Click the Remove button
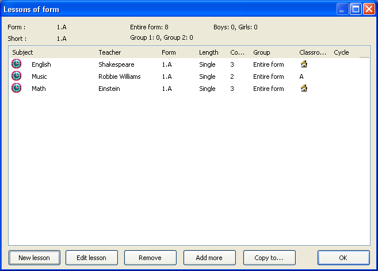Screen dimensions: 378x271 pyautogui.click(x=150, y=258)
